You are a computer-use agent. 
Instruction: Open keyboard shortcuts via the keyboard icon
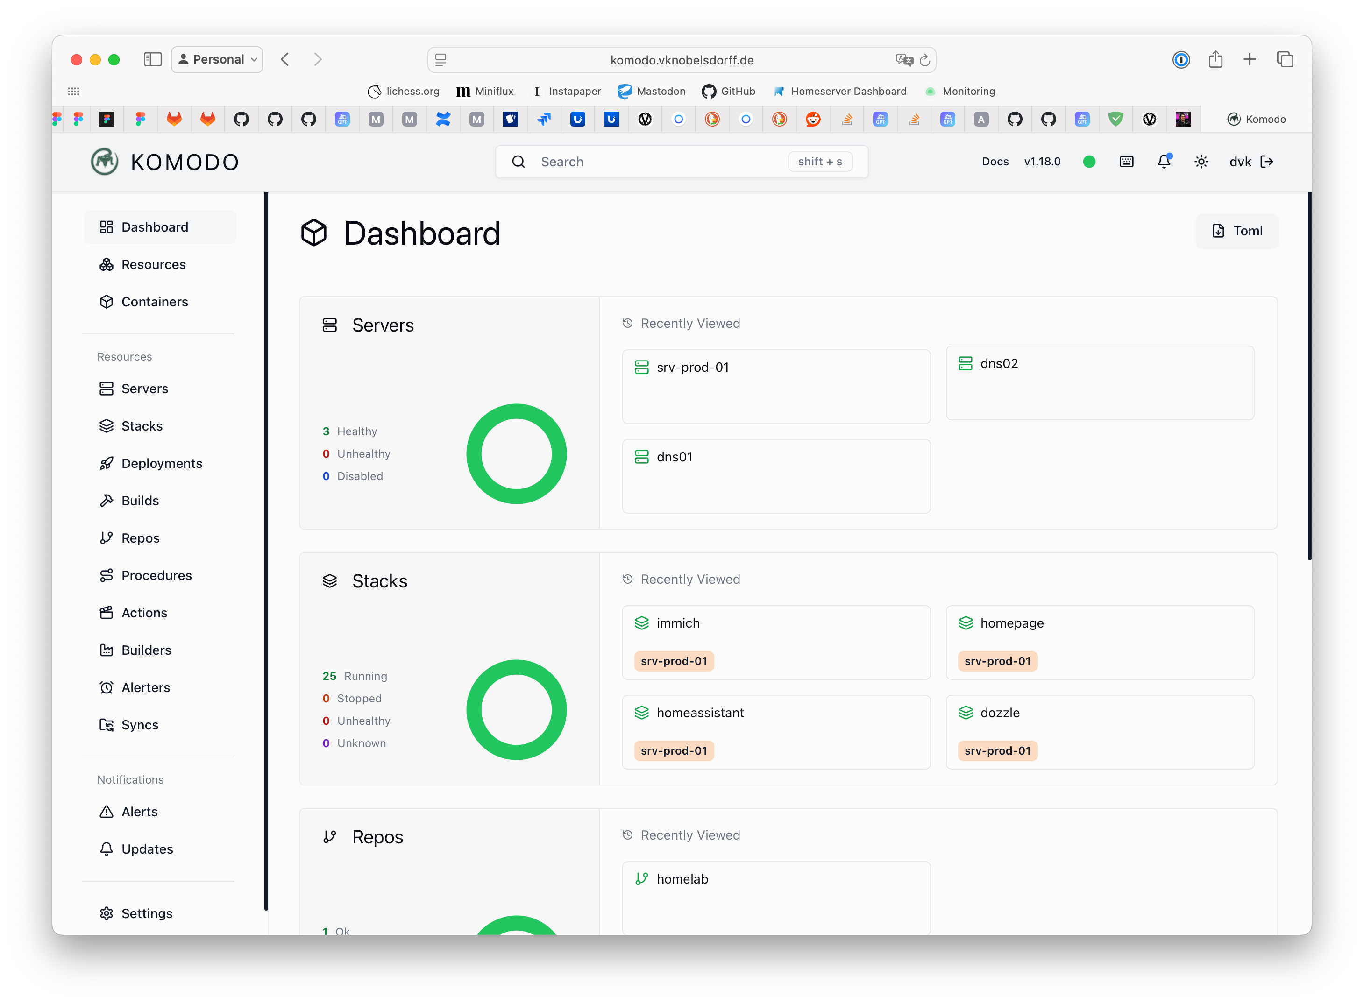click(x=1126, y=162)
